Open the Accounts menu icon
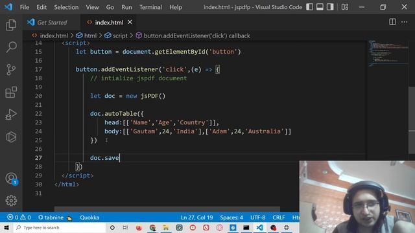 coord(11,179)
